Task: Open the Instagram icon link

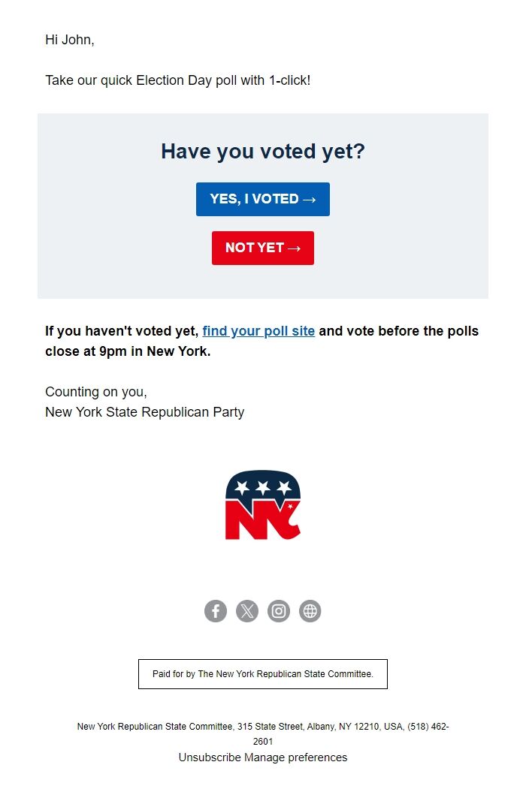Action: pos(279,610)
